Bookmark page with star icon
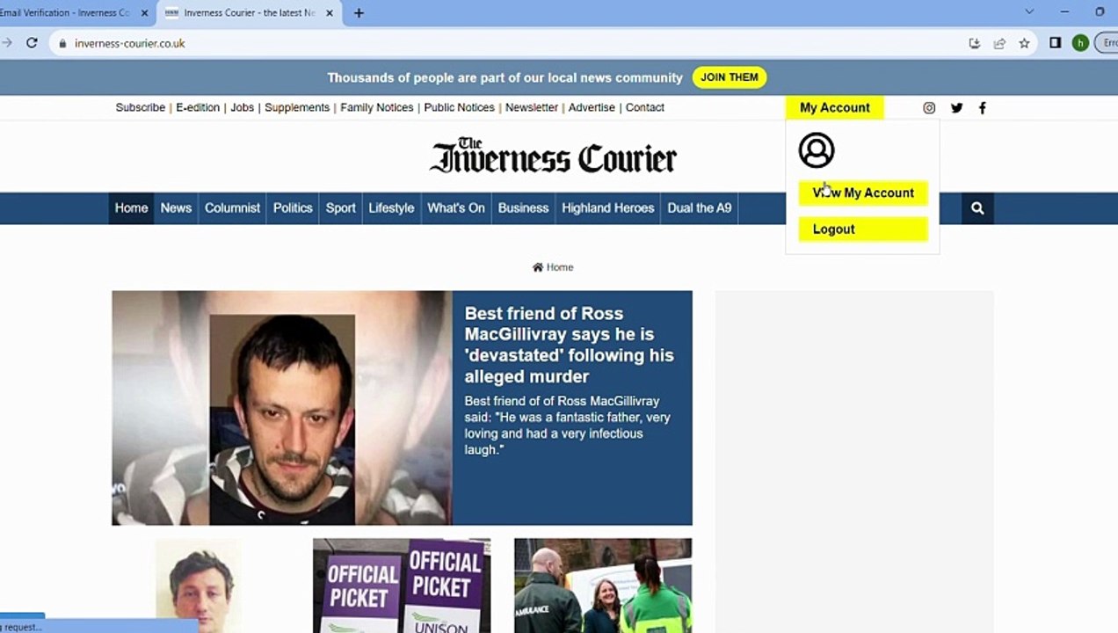This screenshot has width=1118, height=633. point(1024,43)
